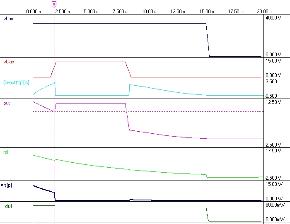Select cursor marker 'a' on the time ruler
Screen dimensions: 290x224
pos(54,4)
